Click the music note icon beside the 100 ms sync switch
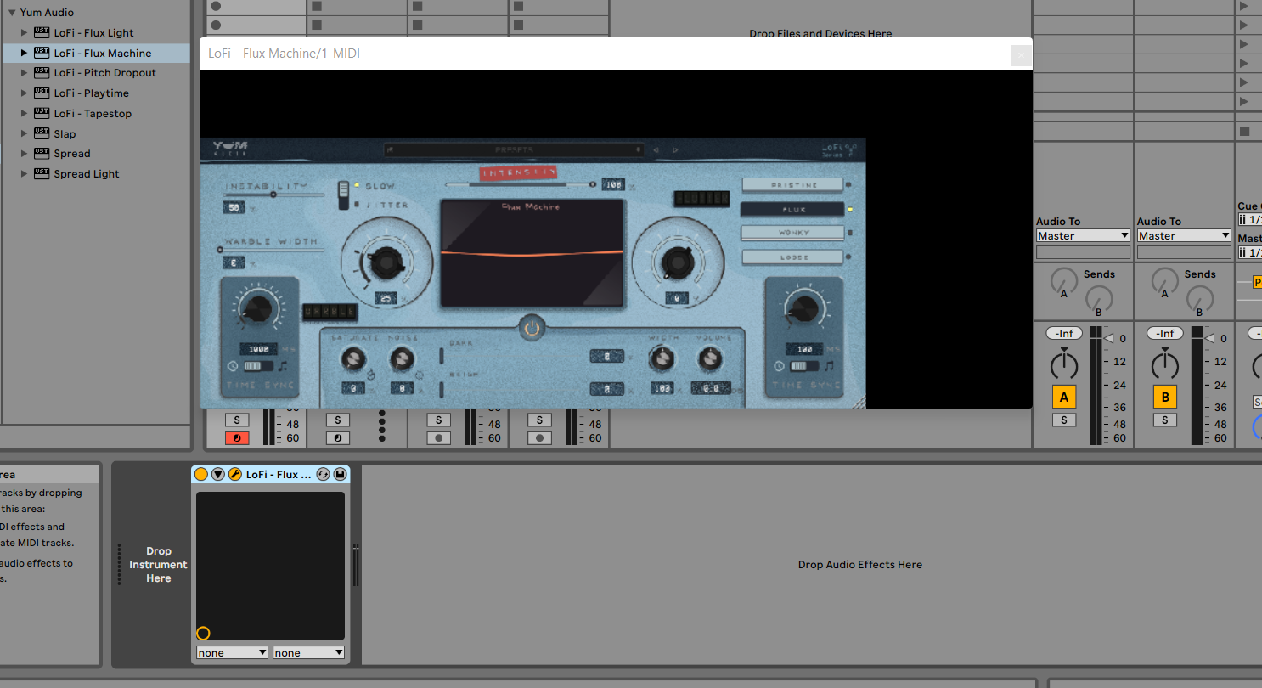 coord(829,366)
